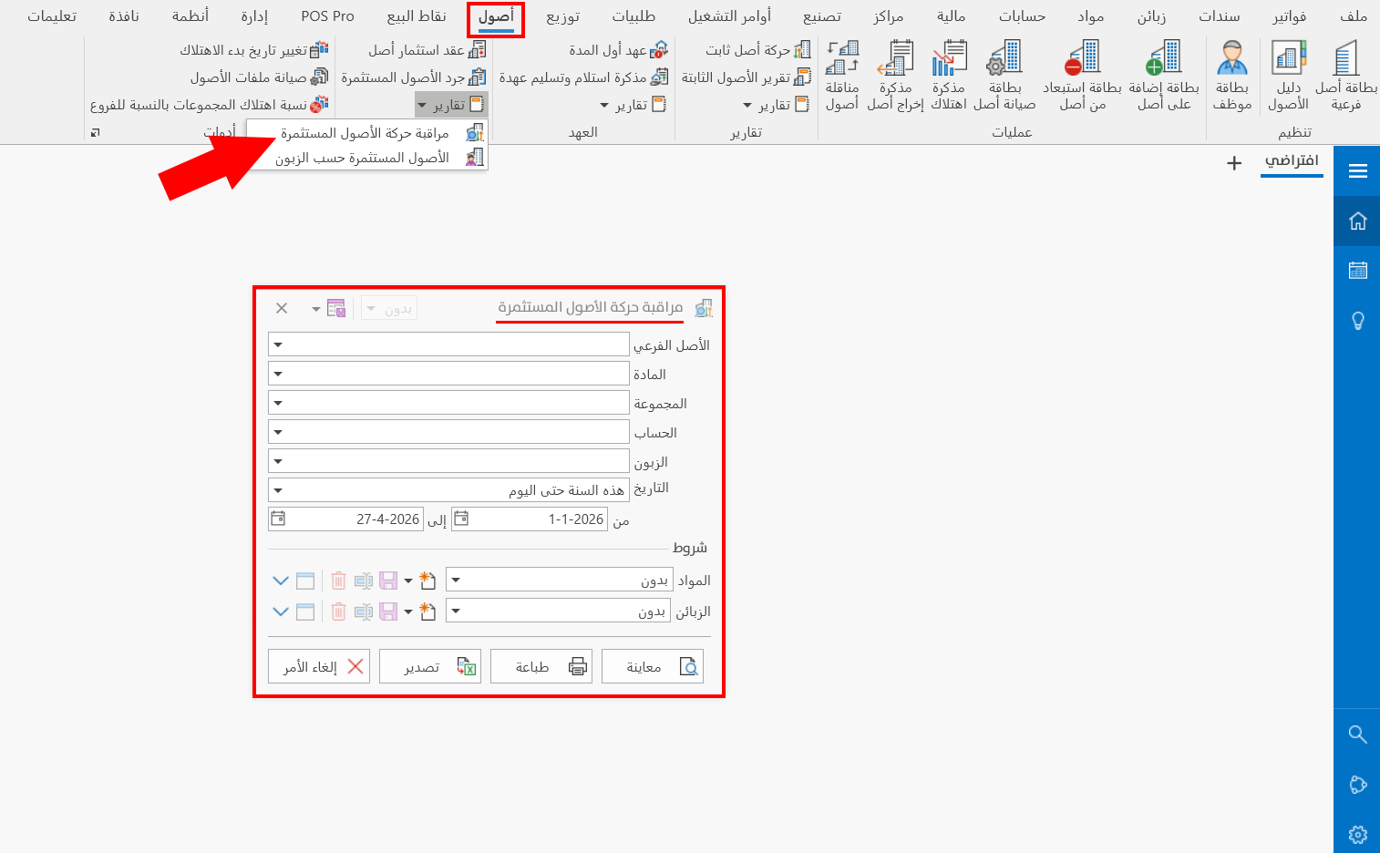Open the الزبائن condition dropdown

point(456,611)
